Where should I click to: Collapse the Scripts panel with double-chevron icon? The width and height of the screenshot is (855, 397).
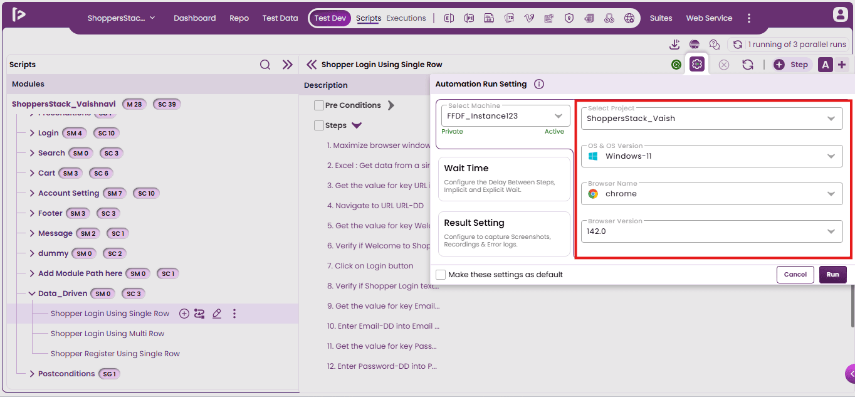click(288, 65)
